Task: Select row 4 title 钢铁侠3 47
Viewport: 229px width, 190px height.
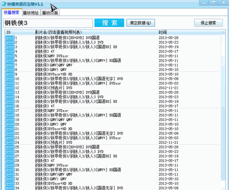Action: [45, 52]
